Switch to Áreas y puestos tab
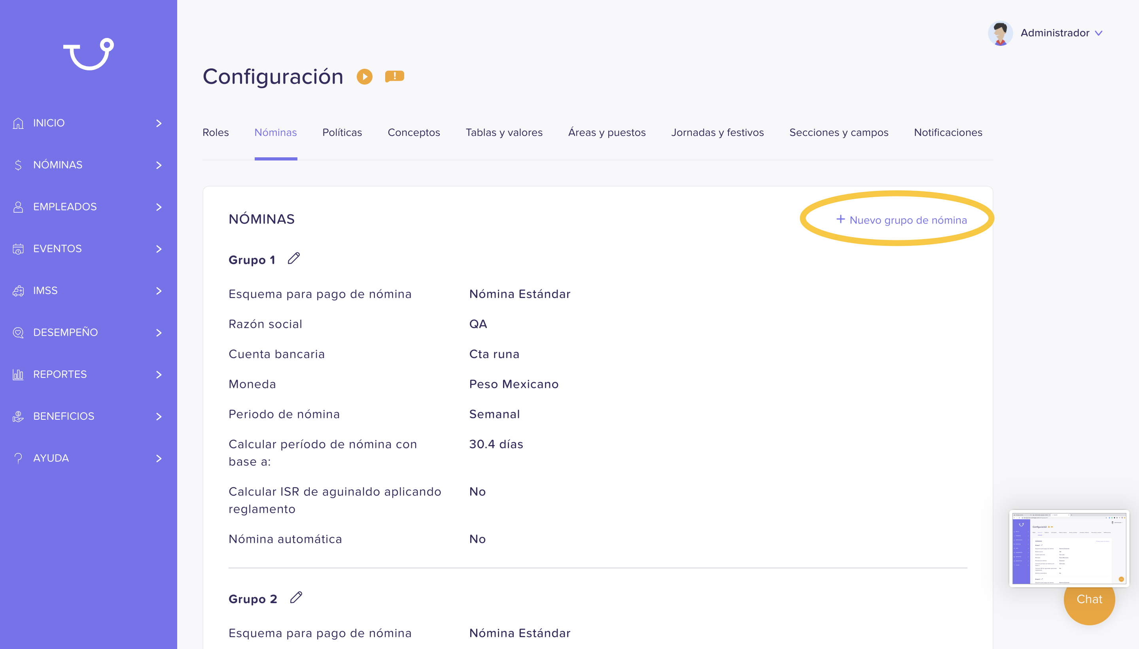The image size is (1139, 649). click(607, 132)
